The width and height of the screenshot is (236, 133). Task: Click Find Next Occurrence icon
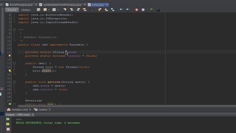pyautogui.click(x=78, y=10)
